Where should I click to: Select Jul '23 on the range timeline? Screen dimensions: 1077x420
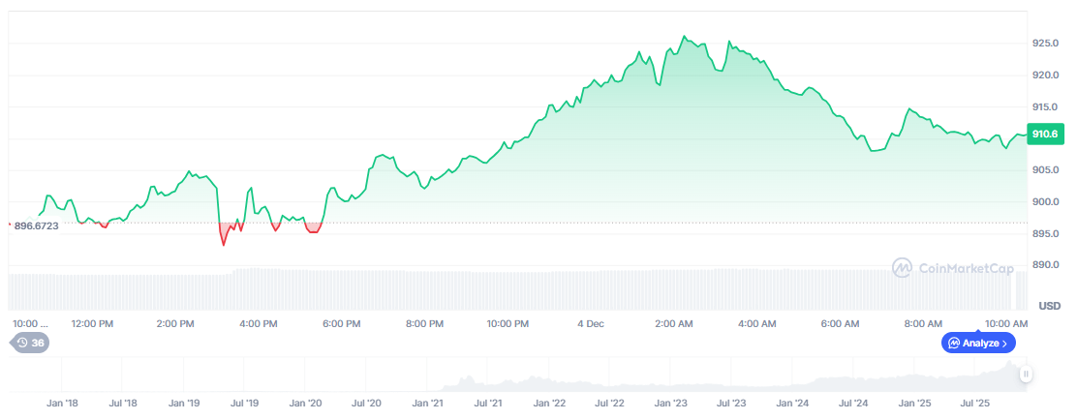[731, 404]
